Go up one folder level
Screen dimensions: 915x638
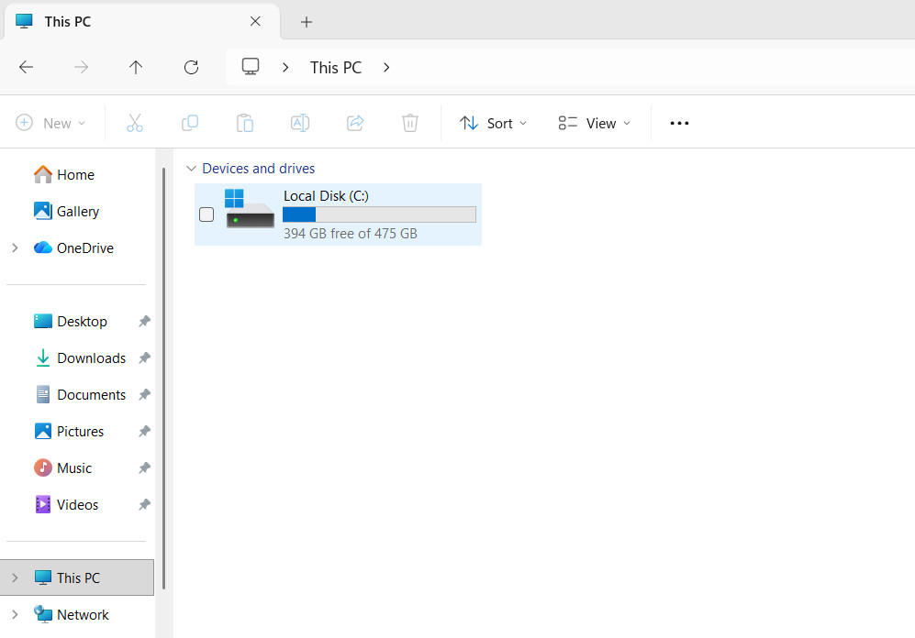click(x=136, y=68)
